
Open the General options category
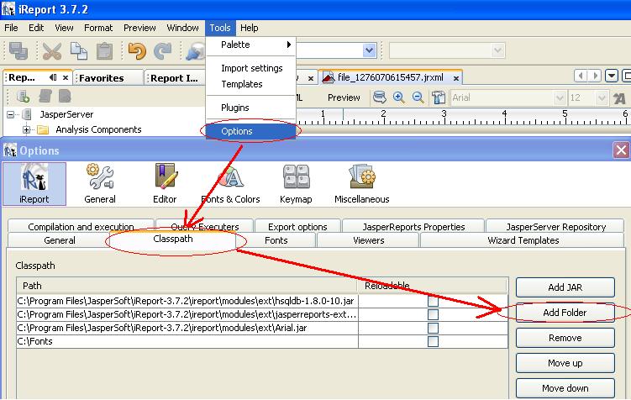[100, 184]
